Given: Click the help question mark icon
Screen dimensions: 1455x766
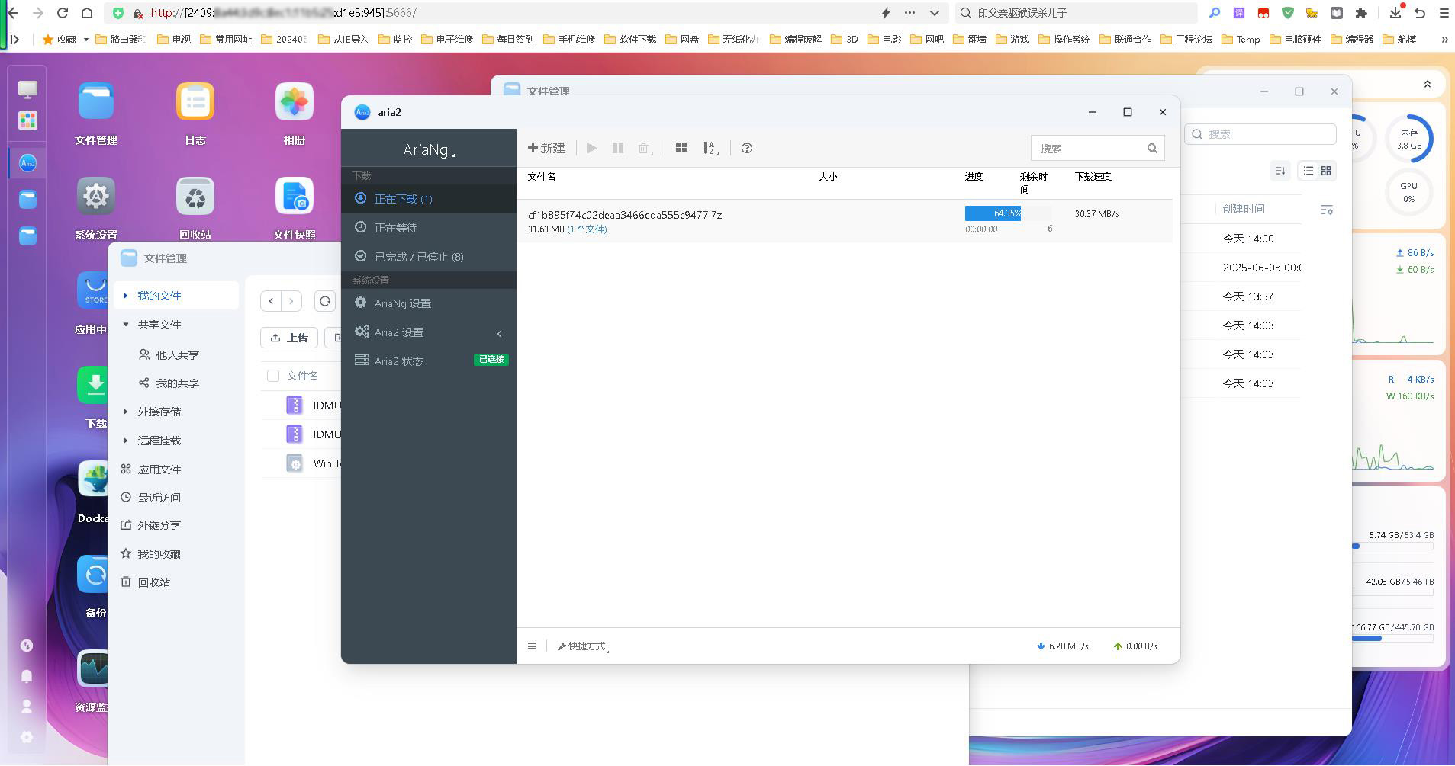Looking at the screenshot, I should pyautogui.click(x=747, y=148).
